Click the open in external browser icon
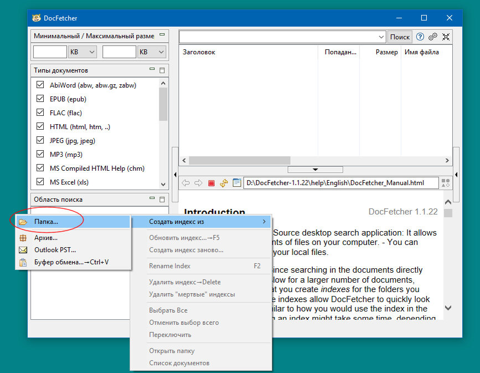The height and width of the screenshot is (373, 480). coord(236,183)
